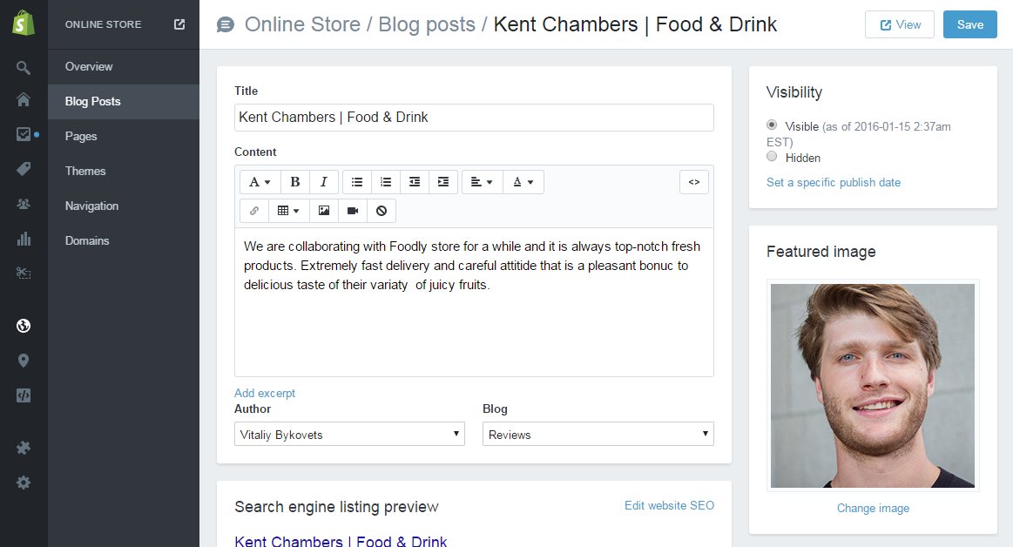
Task: Go to Pages in Online Store menu
Action: click(81, 136)
